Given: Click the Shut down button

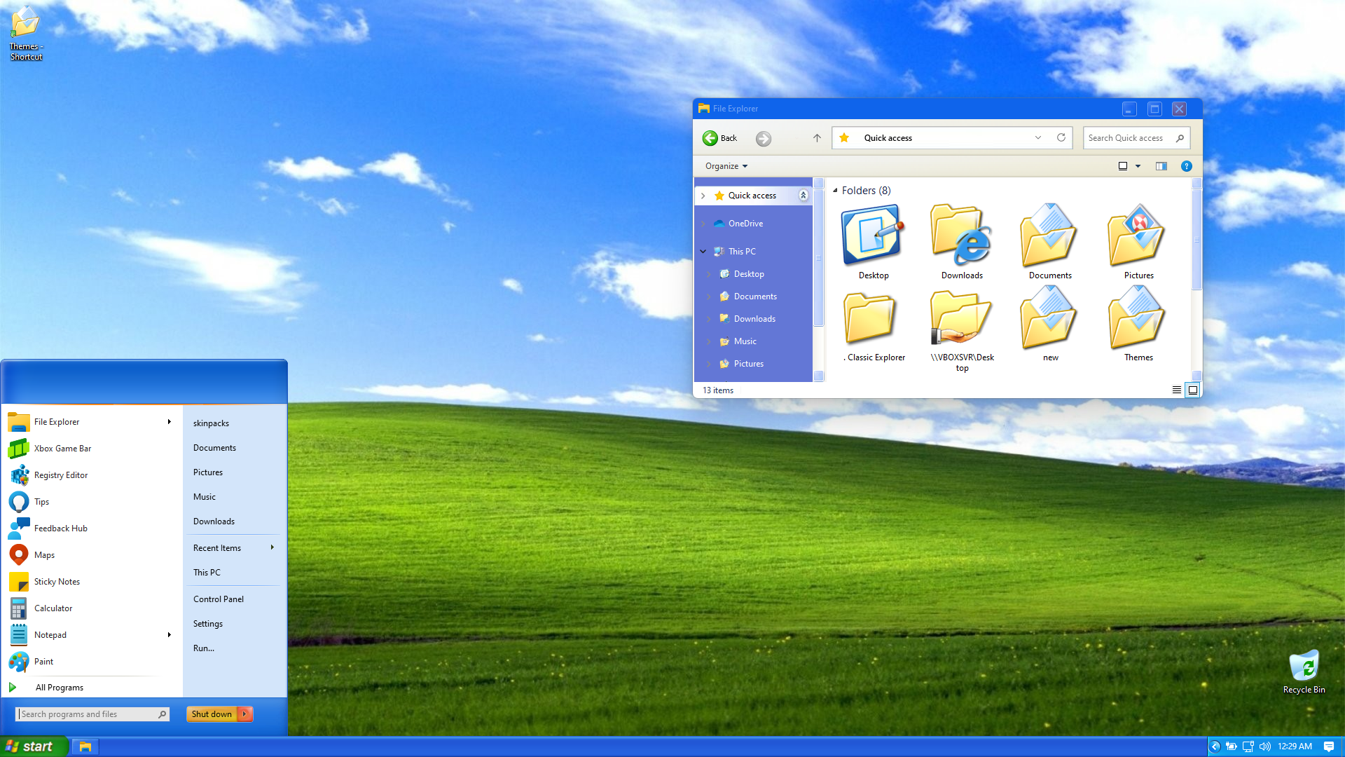Looking at the screenshot, I should [211, 714].
